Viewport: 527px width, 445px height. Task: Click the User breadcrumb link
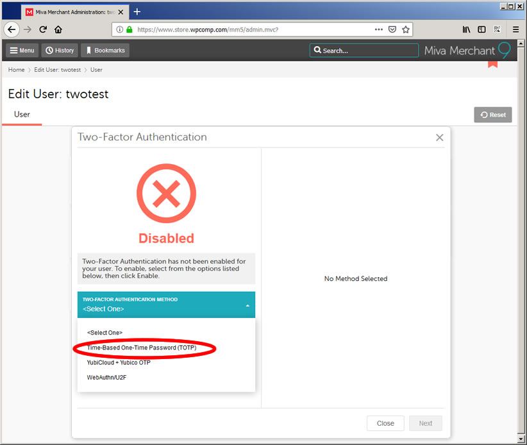(96, 70)
